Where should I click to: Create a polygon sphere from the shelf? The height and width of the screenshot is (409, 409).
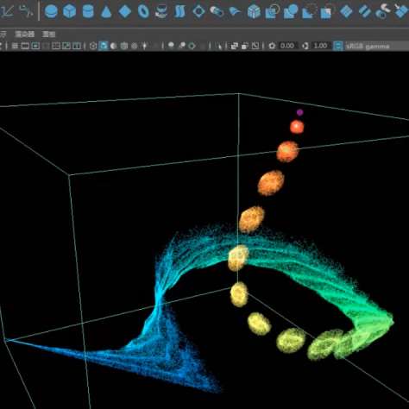point(51,11)
